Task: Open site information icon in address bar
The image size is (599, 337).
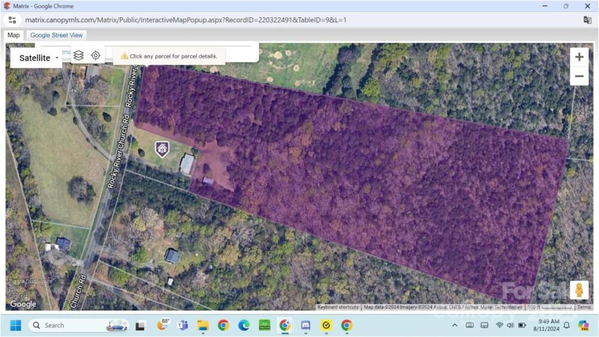Action: coord(13,20)
